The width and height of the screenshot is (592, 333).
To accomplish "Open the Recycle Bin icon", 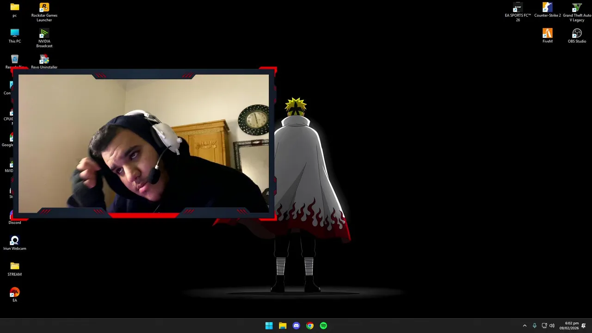I will [x=14, y=61].
